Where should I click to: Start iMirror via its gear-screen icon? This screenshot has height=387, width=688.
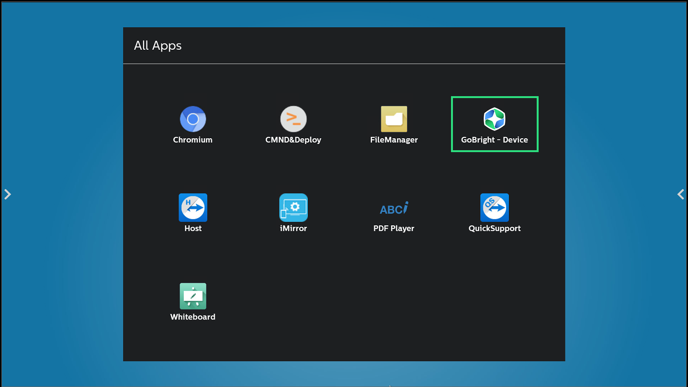[x=293, y=208]
